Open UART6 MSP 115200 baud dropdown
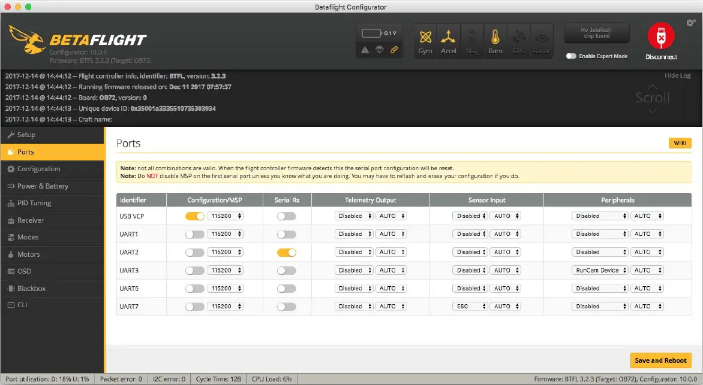The image size is (703, 385). point(225,289)
